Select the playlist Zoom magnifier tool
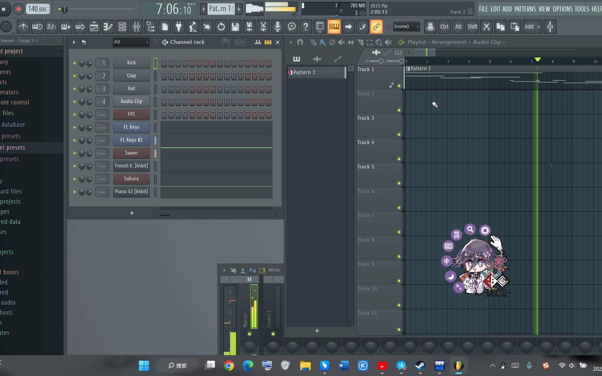The image size is (602, 376). [x=379, y=42]
